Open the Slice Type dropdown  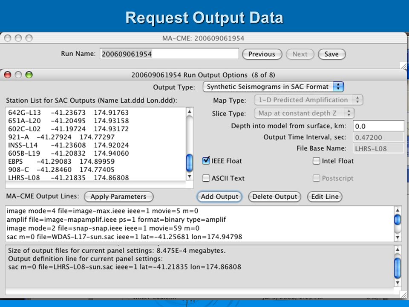[304, 113]
